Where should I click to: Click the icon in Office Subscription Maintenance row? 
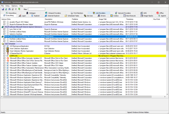coord(8,68)
